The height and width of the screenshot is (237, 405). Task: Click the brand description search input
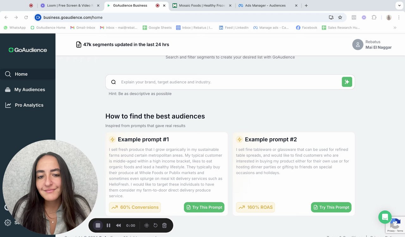[230, 82]
